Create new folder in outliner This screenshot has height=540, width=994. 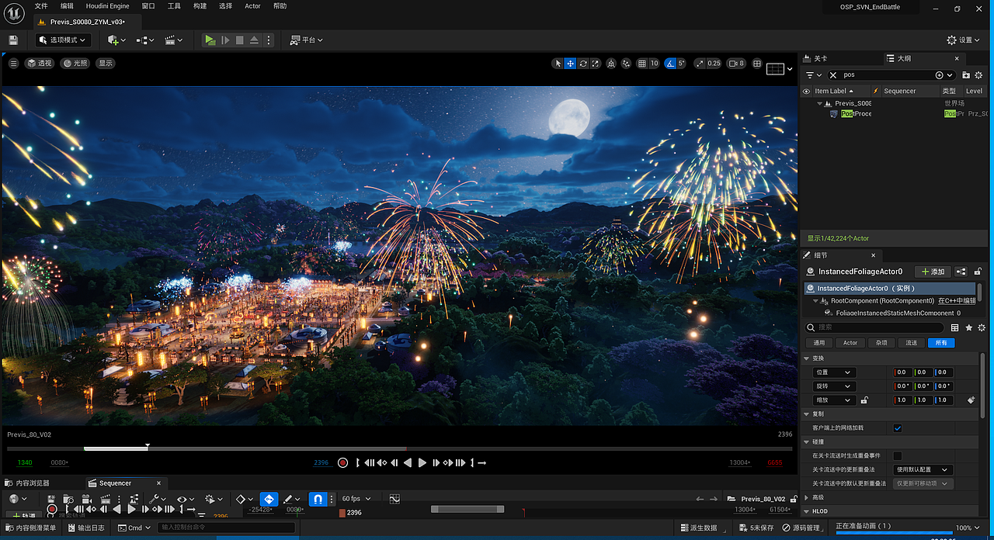click(966, 75)
